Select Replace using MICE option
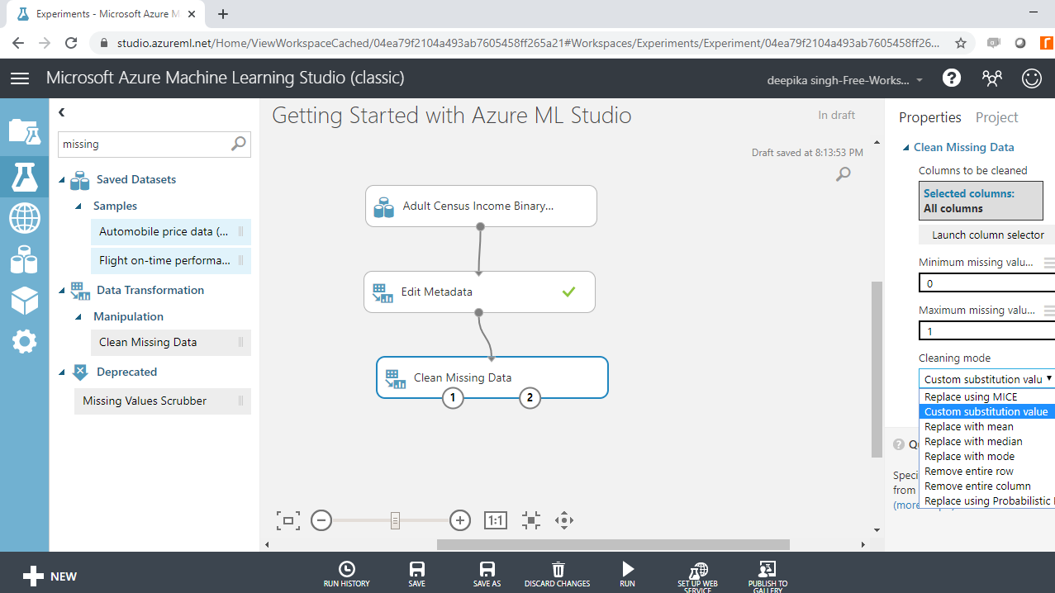This screenshot has height=593, width=1055. [986, 397]
